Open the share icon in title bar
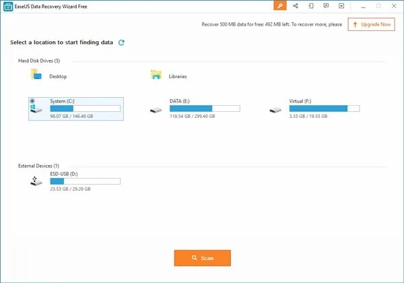This screenshot has height=283, width=404. (296, 6)
